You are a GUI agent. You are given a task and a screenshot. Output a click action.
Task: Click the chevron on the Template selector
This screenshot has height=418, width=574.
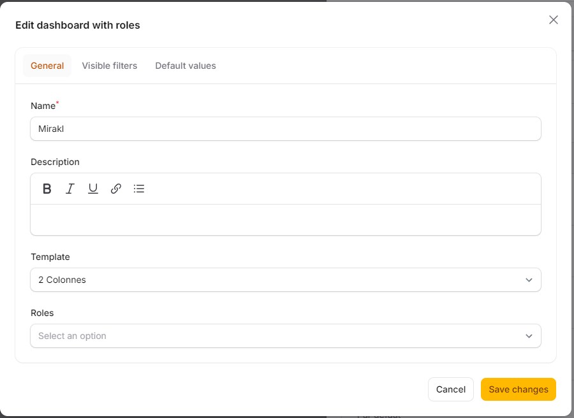[x=529, y=280]
